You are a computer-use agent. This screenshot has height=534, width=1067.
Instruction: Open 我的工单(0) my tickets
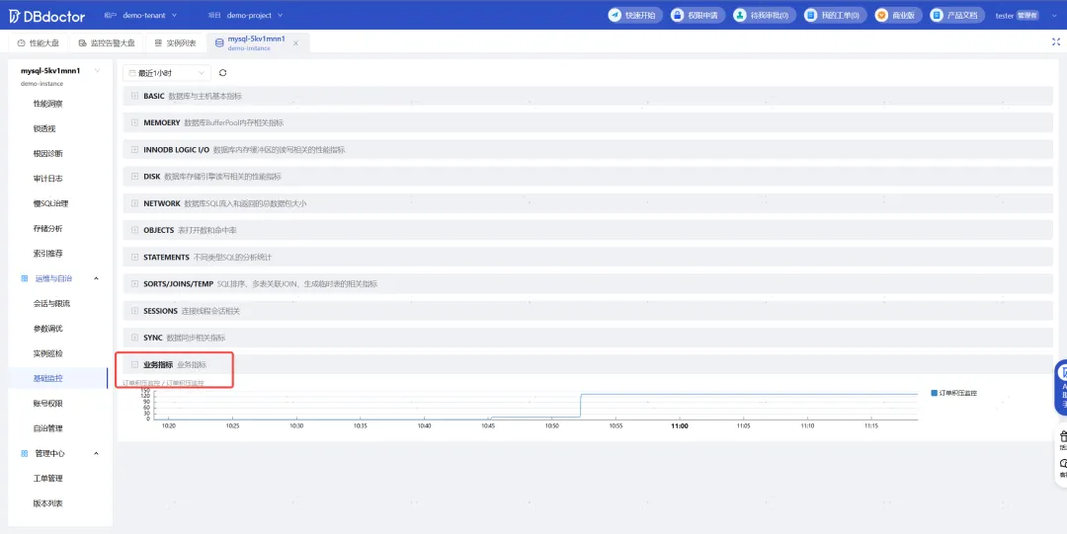click(x=834, y=15)
